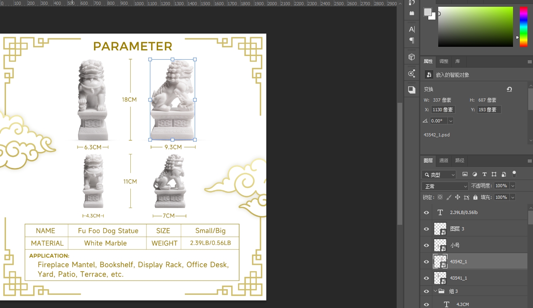Open the Paragraph panel icon
The image size is (533, 308).
(x=411, y=40)
